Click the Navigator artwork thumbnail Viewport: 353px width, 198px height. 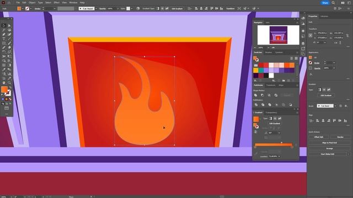point(279,35)
